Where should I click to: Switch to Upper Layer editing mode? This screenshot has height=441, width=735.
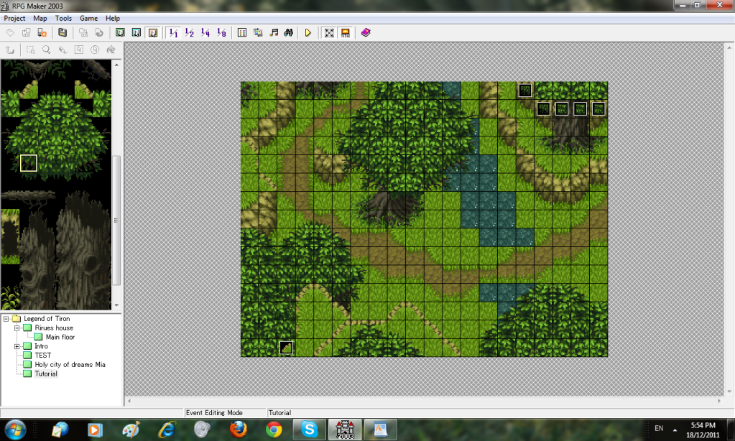point(137,32)
